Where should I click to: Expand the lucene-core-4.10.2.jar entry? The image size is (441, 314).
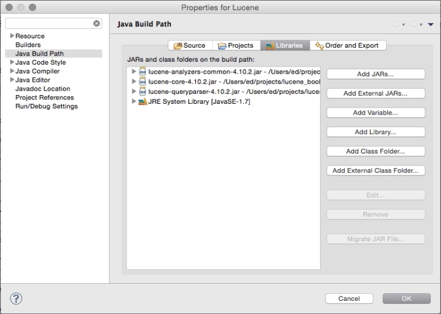134,82
